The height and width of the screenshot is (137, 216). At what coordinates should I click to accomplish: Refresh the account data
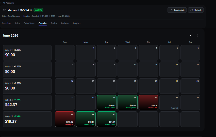tap(196, 10)
